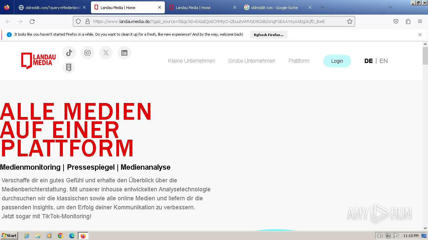Close the Google Suche tab

[310, 7]
